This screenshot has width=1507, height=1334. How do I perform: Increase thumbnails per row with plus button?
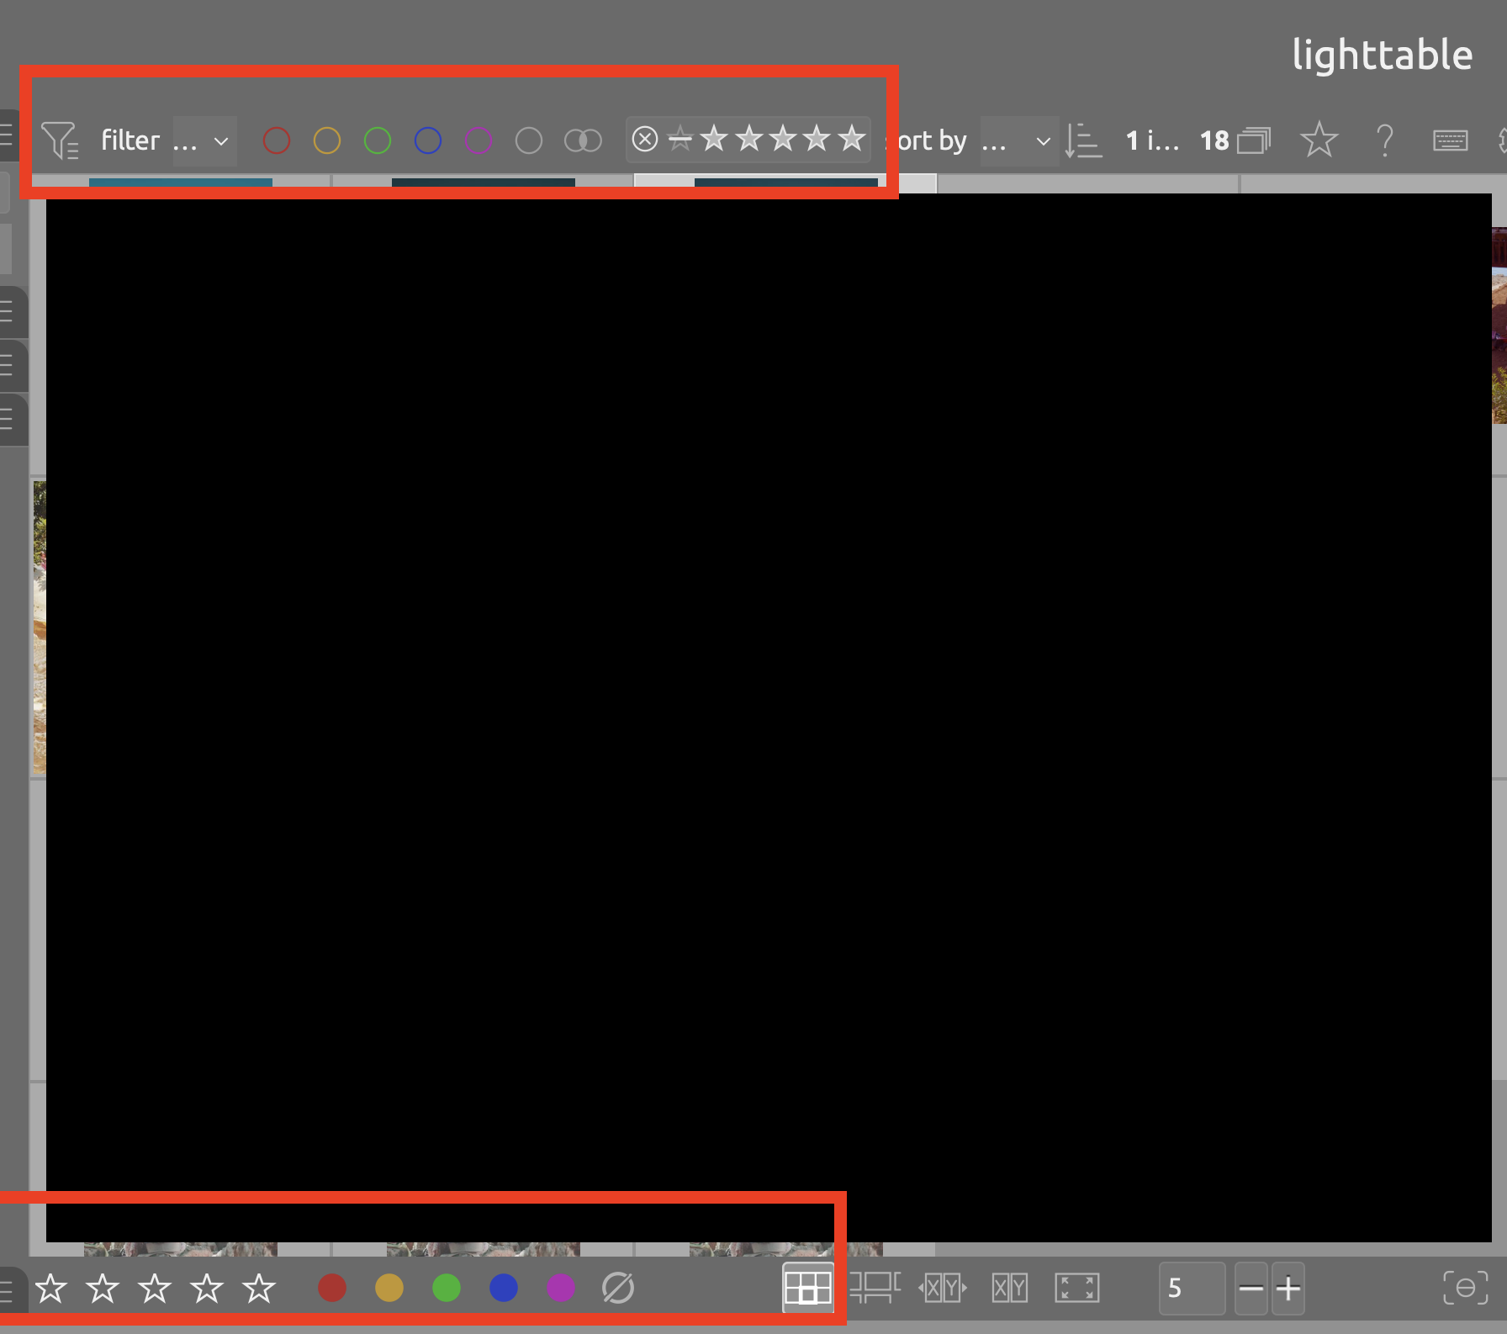(1288, 1288)
